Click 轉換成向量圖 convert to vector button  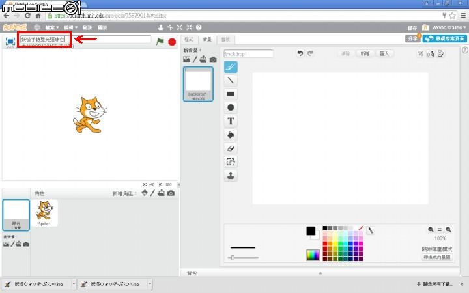pyautogui.click(x=437, y=257)
